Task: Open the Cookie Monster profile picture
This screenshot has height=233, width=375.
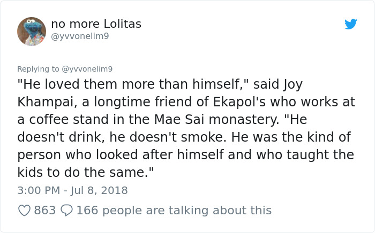Action: 32,31
